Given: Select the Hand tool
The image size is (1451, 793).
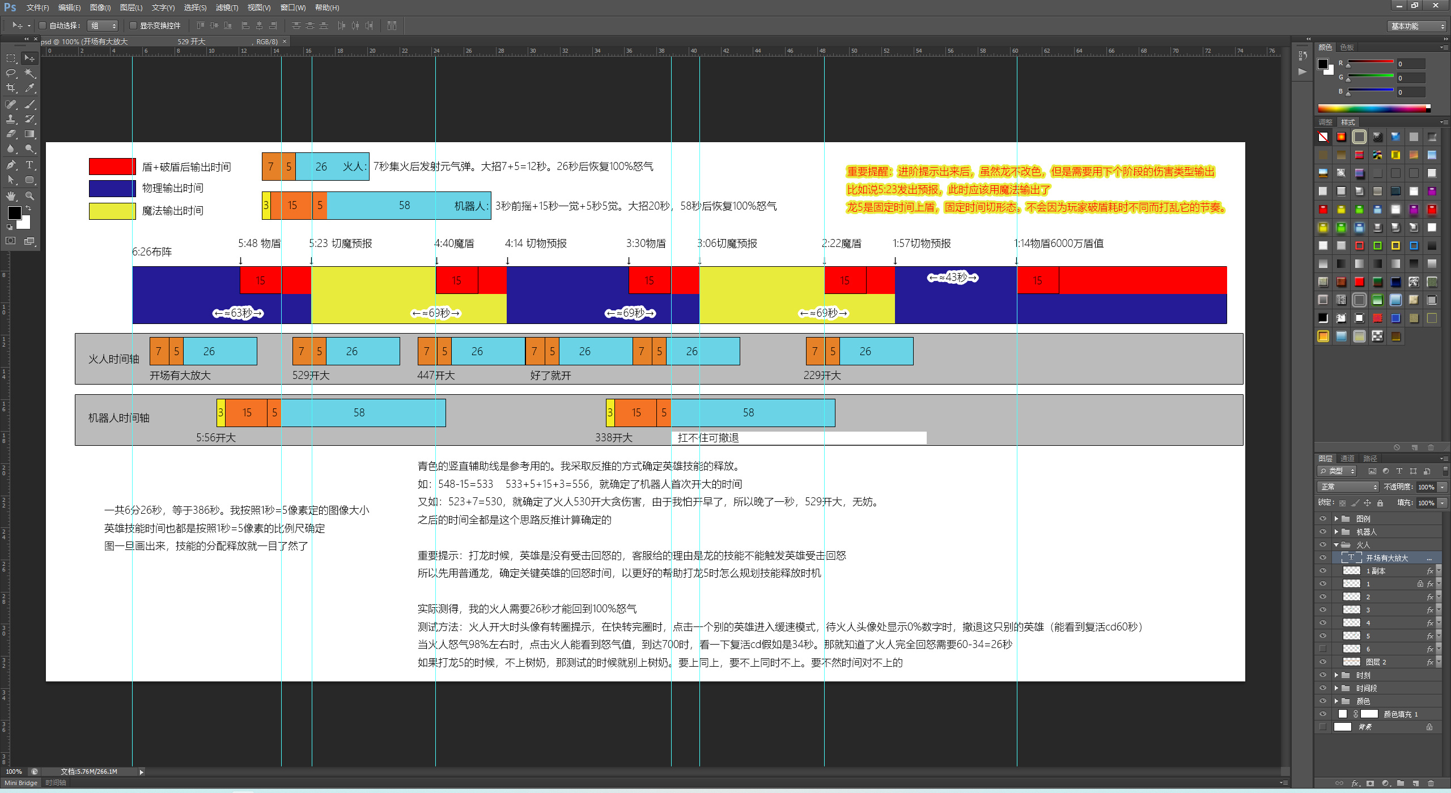Looking at the screenshot, I should click(x=11, y=196).
